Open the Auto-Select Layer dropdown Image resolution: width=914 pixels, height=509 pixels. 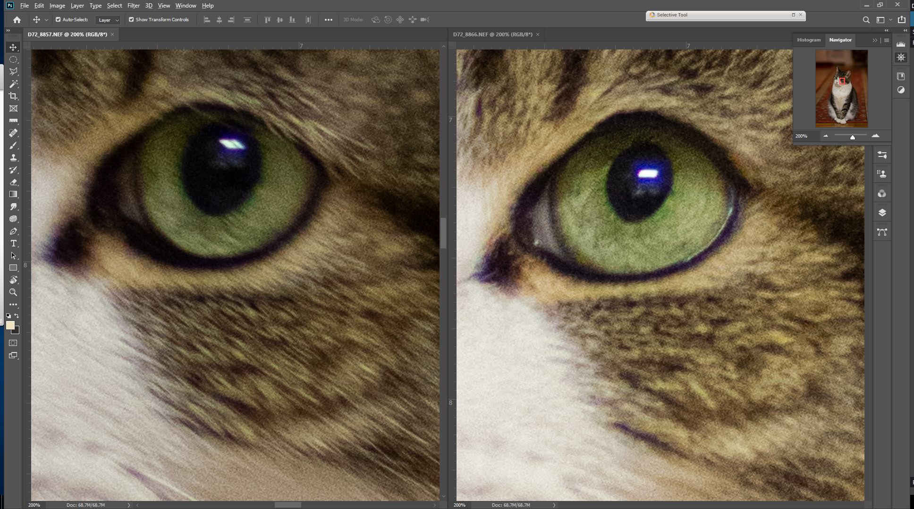pyautogui.click(x=109, y=20)
